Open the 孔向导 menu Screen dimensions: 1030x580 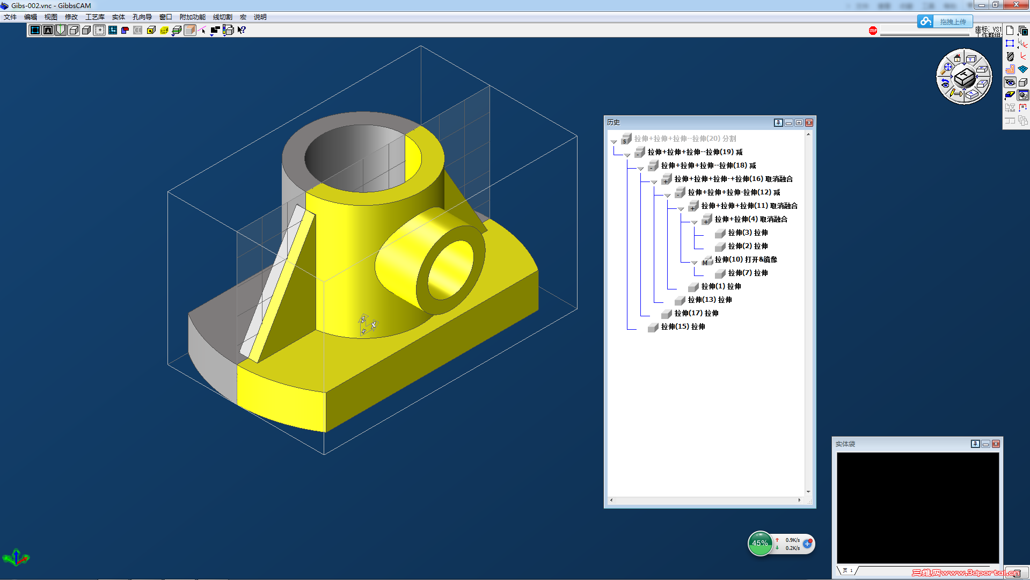pos(142,17)
